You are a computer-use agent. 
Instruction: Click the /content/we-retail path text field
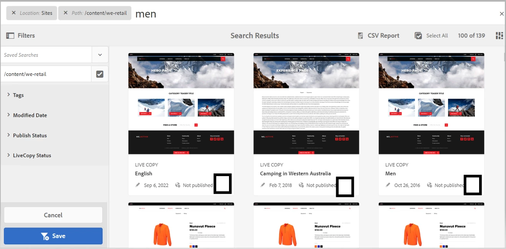point(46,74)
